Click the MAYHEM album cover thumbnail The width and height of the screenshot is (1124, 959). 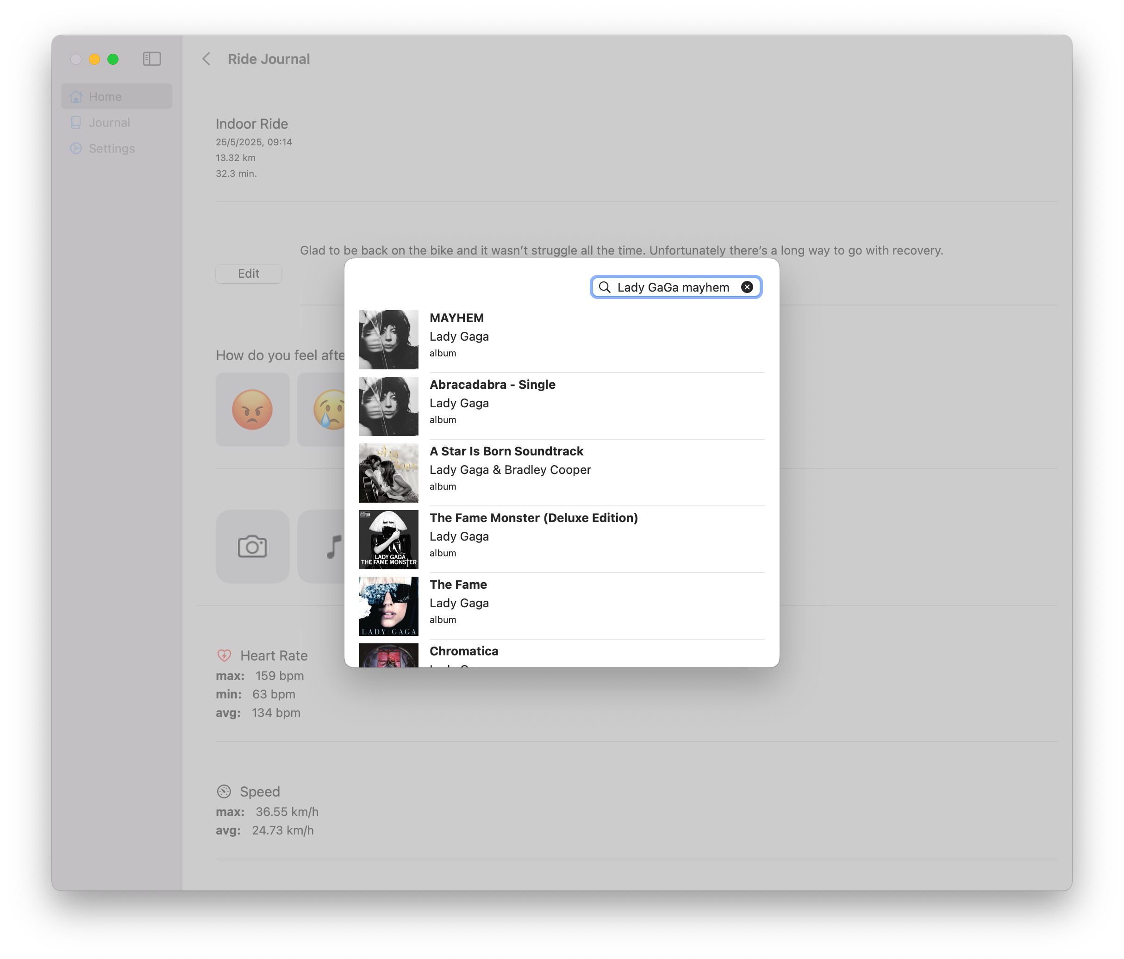[x=388, y=340]
